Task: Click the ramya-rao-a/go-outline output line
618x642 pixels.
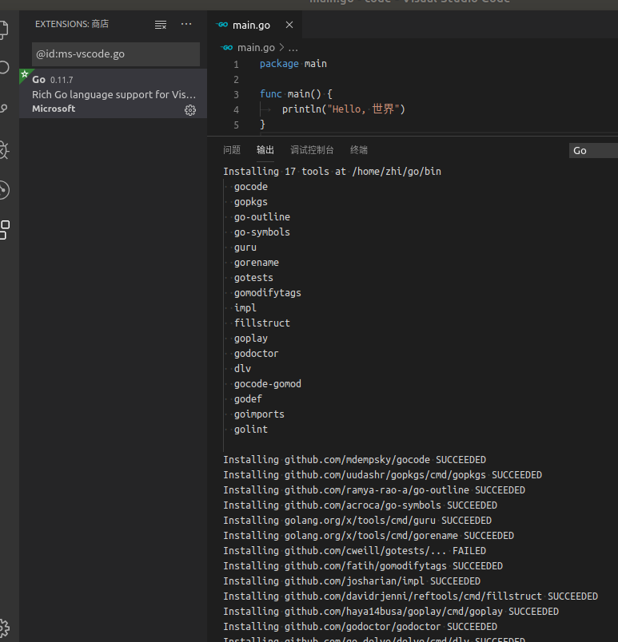Action: click(x=374, y=490)
